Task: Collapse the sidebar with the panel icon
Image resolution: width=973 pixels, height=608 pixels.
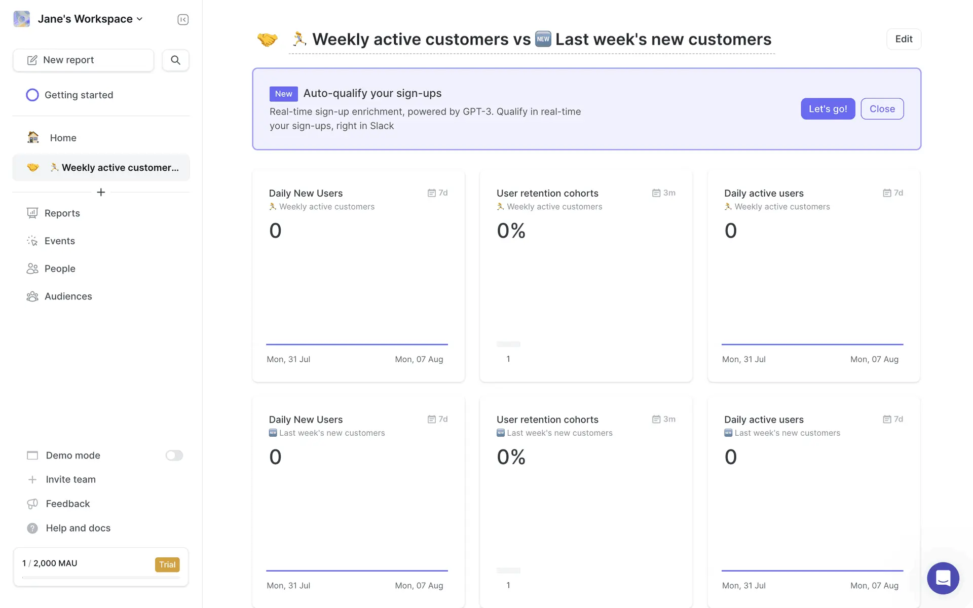Action: click(183, 20)
